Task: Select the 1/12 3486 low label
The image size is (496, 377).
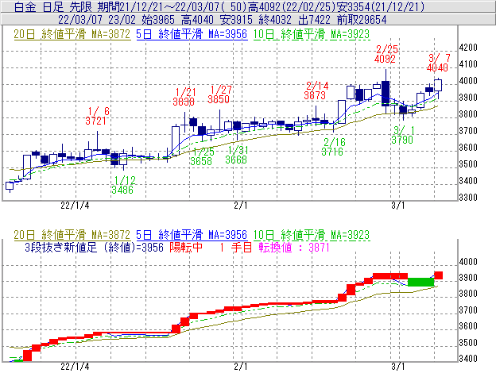Action: (x=123, y=185)
